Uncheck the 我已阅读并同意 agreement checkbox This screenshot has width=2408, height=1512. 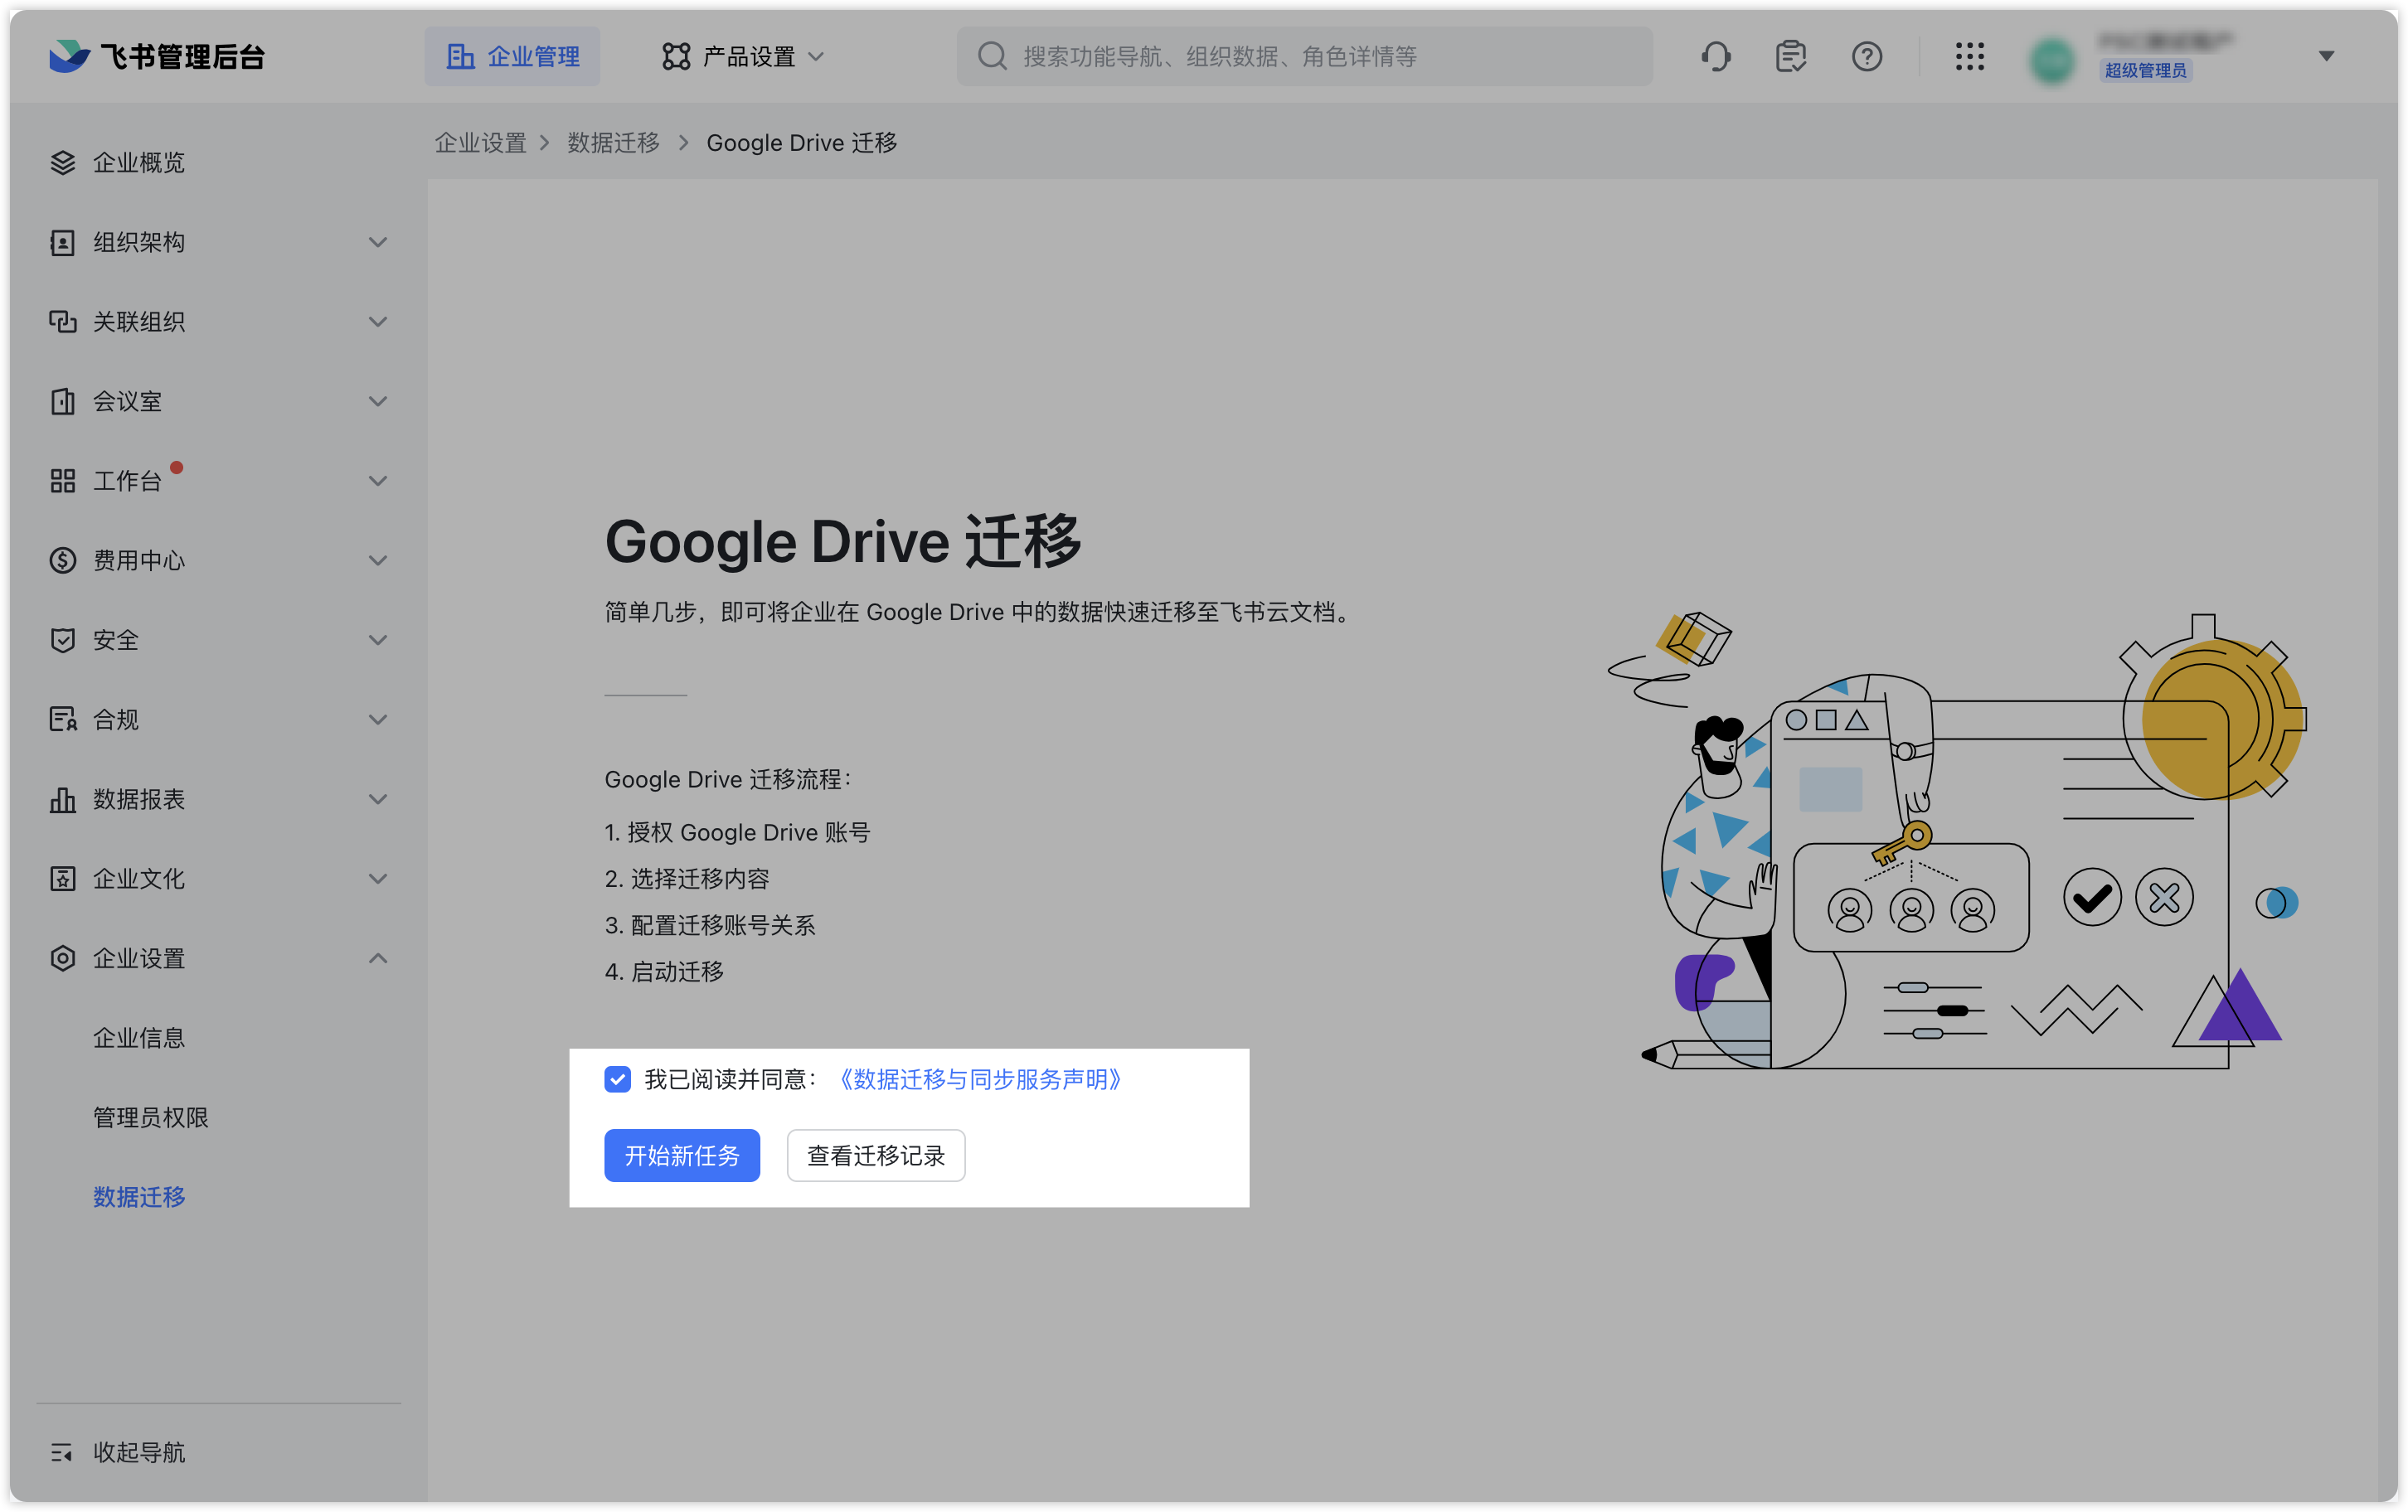(x=617, y=1079)
